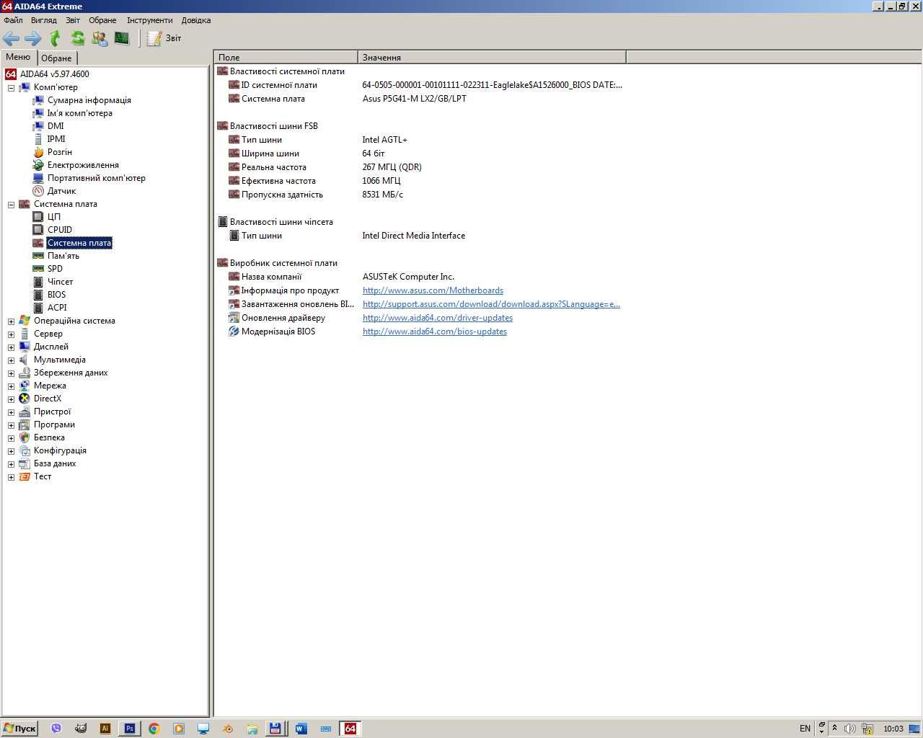The image size is (923, 738).
Task: Open the Звіт menu in menu bar
Action: (73, 20)
